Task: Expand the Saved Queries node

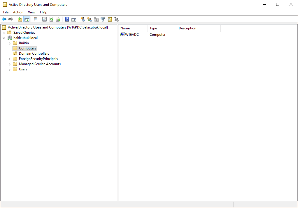Action: (4, 33)
